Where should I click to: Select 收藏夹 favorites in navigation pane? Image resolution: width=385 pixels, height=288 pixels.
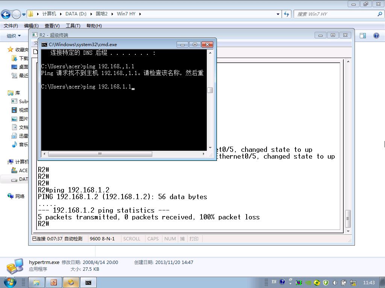18,50
